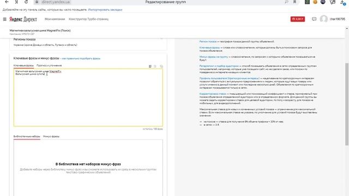
Task: Select the 'Ключевые фразы' tab
Action: click(x=23, y=65)
